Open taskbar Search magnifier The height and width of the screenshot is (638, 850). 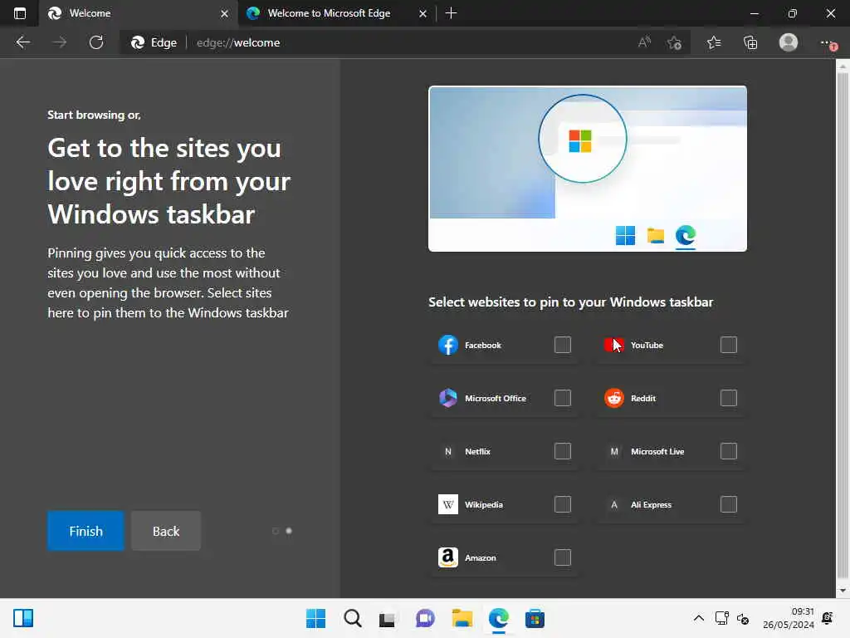pos(352,618)
